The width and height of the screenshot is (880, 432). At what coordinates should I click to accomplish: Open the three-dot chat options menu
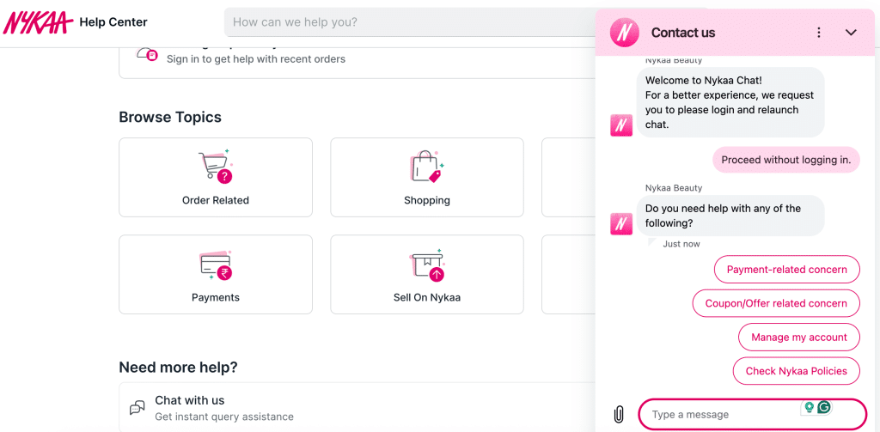tap(819, 33)
